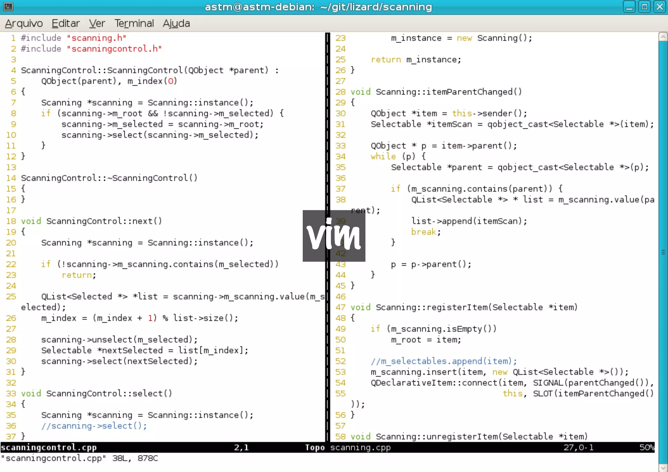
Task: Close the terminal window
Action: (x=660, y=7)
